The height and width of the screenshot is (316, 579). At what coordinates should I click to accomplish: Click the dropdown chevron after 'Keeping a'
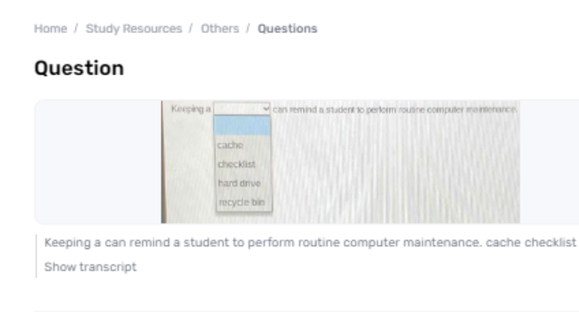266,109
